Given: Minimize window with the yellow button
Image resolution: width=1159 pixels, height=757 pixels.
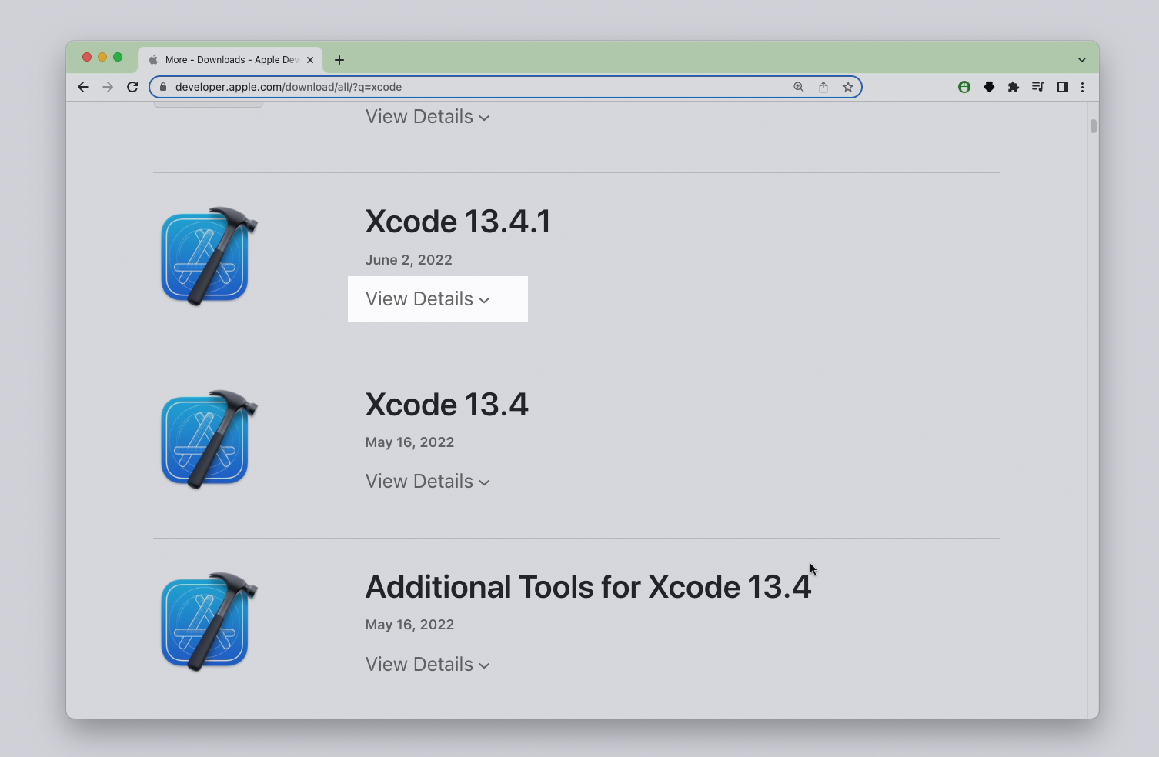Looking at the screenshot, I should [x=102, y=57].
